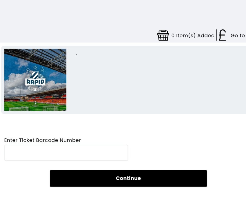The width and height of the screenshot is (246, 214).
Task: Click the pound currency icon
Action: (222, 35)
